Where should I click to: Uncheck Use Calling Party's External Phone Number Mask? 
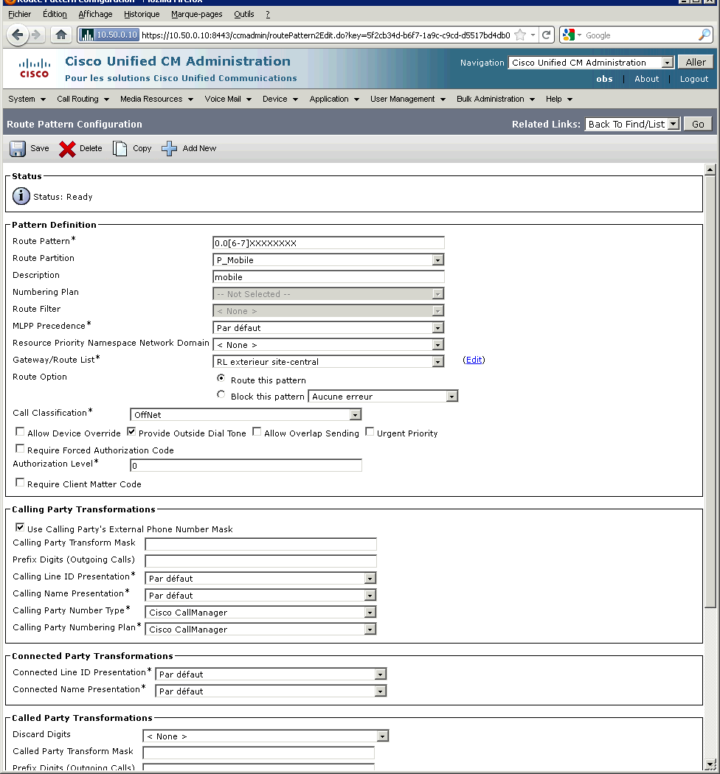coord(20,528)
